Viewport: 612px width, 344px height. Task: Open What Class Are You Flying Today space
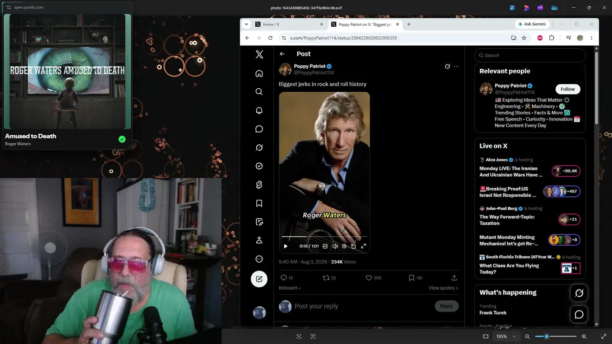(x=530, y=265)
